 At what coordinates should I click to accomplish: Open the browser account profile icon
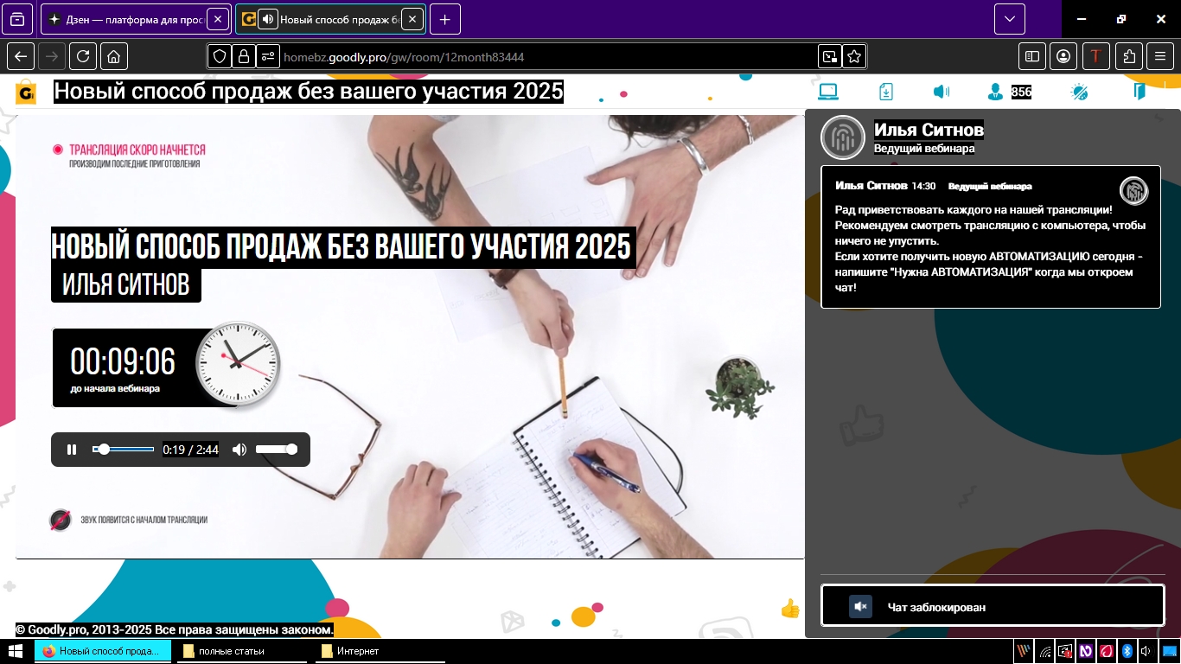[x=1063, y=57]
